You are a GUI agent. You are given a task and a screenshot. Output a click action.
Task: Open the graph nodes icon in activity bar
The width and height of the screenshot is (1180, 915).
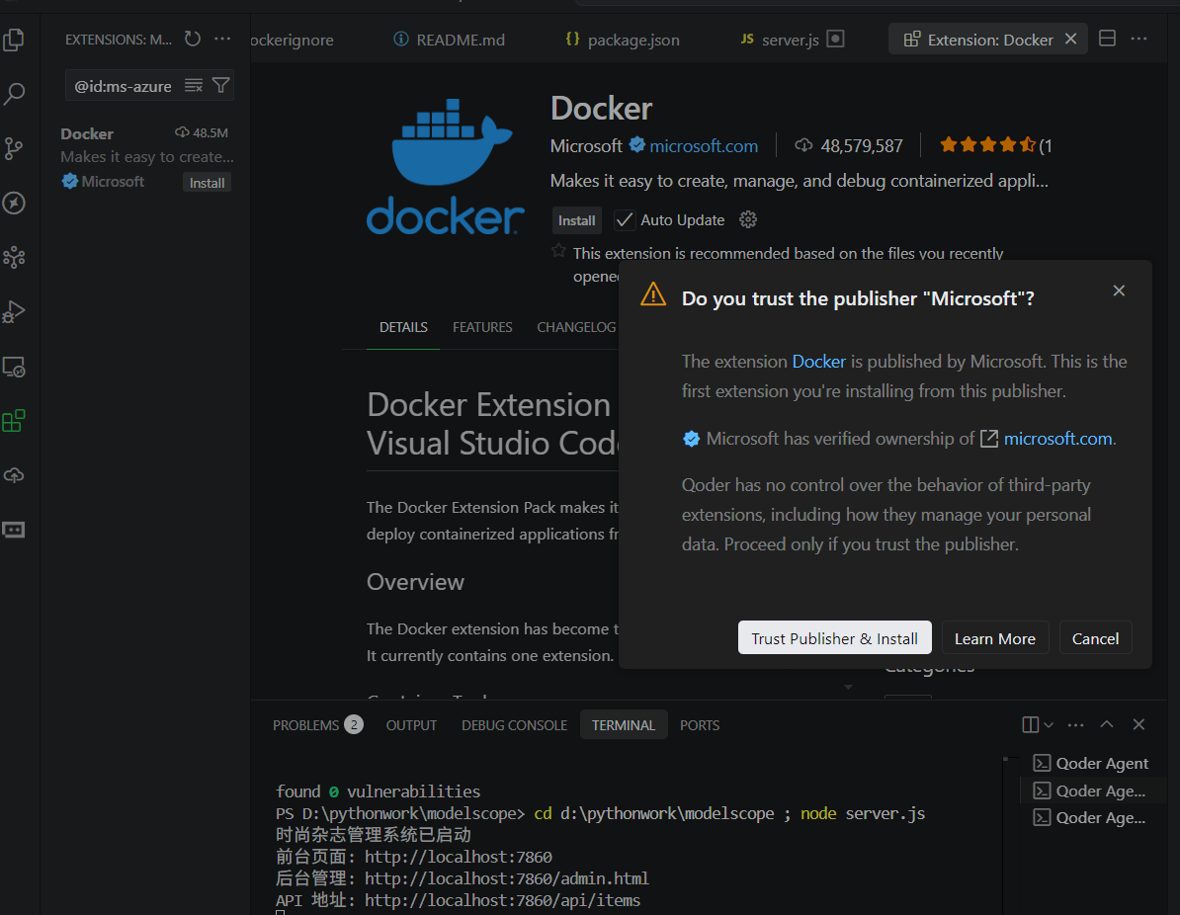pos(14,257)
